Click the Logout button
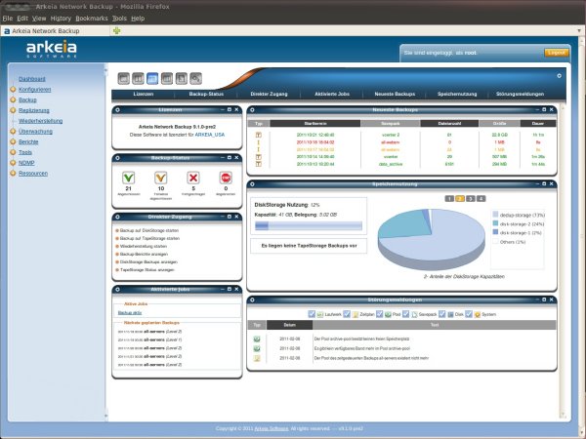 tap(557, 53)
